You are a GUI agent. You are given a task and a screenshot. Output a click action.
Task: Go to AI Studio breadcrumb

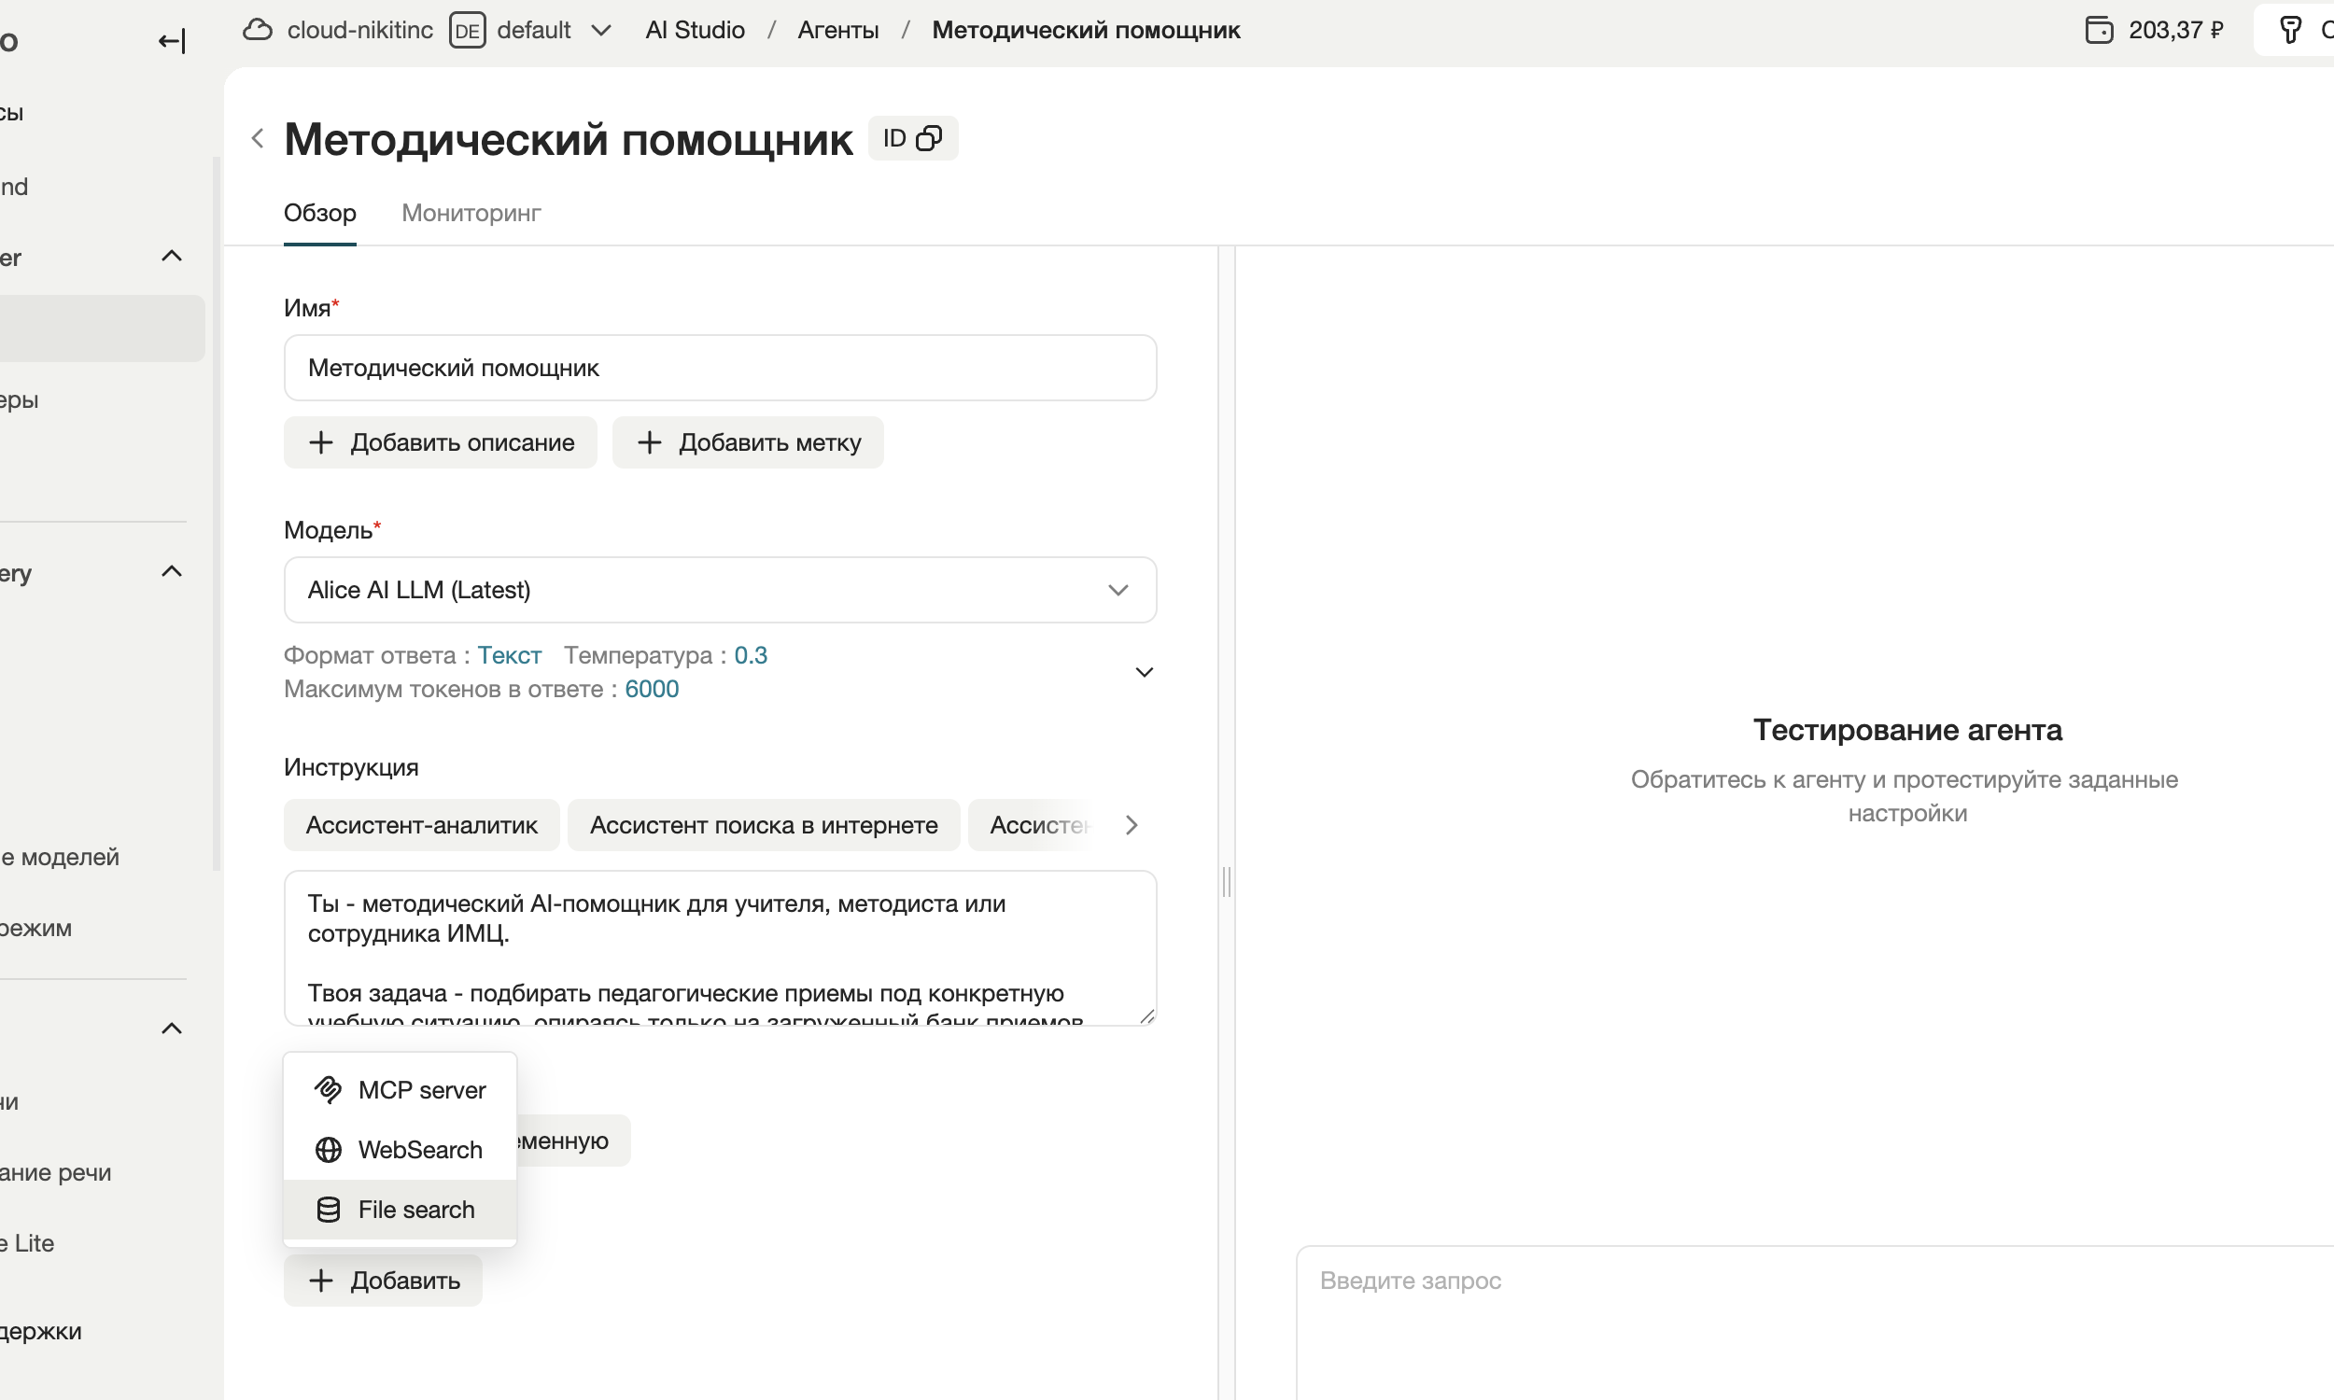(x=695, y=30)
